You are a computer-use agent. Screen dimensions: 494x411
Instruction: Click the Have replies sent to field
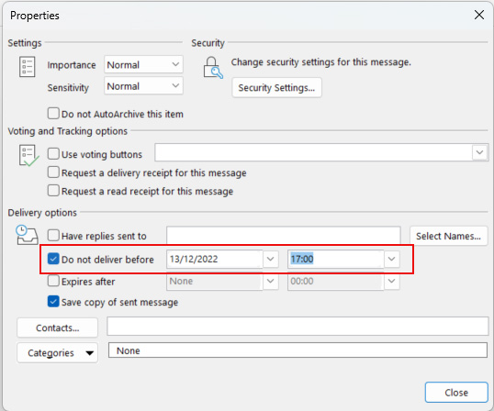283,236
